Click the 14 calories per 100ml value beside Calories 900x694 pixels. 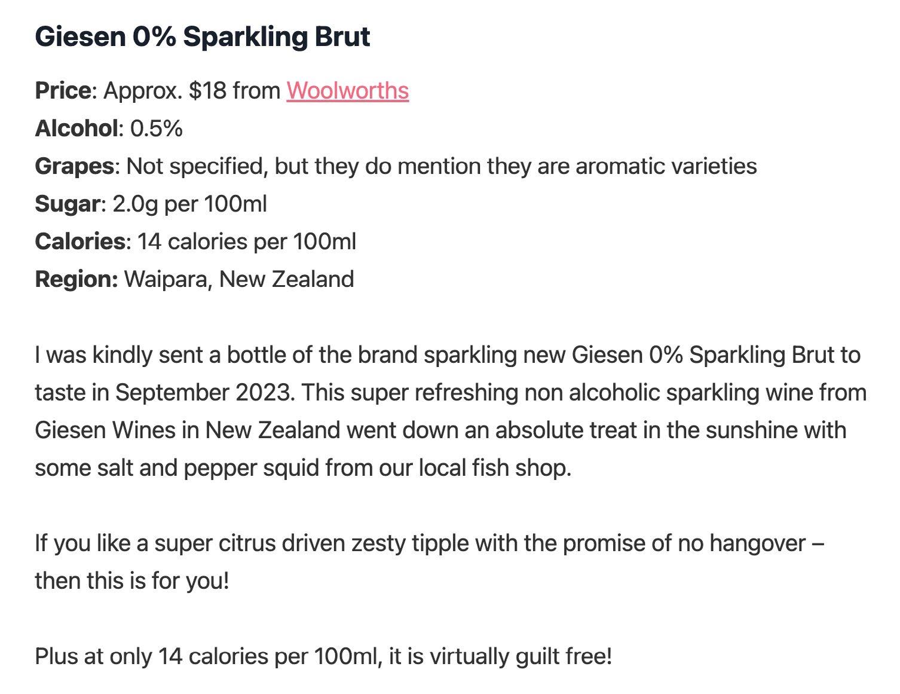(x=247, y=241)
